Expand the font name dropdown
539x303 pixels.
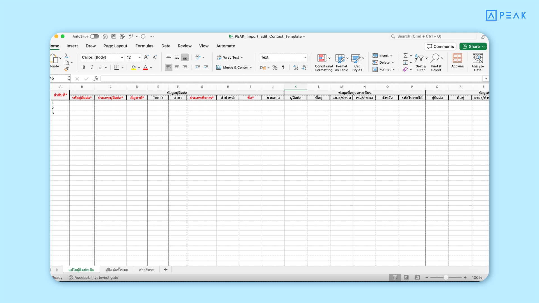122,57
